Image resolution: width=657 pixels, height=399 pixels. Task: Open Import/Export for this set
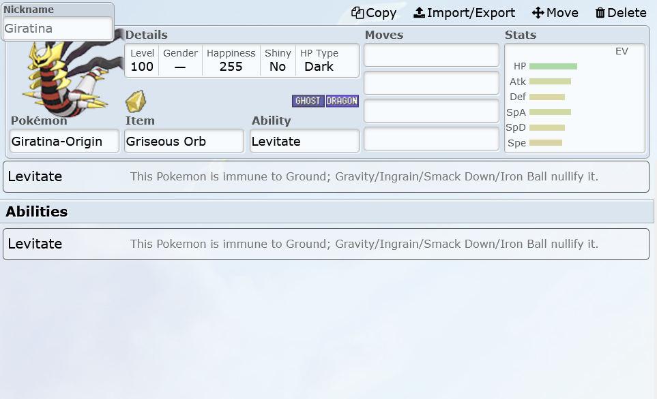(x=464, y=13)
